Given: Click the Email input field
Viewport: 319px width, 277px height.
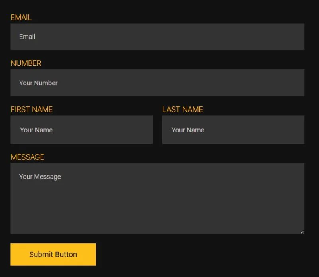Looking at the screenshot, I should [157, 37].
